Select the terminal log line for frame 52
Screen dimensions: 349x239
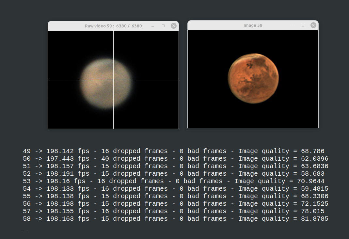(174, 174)
